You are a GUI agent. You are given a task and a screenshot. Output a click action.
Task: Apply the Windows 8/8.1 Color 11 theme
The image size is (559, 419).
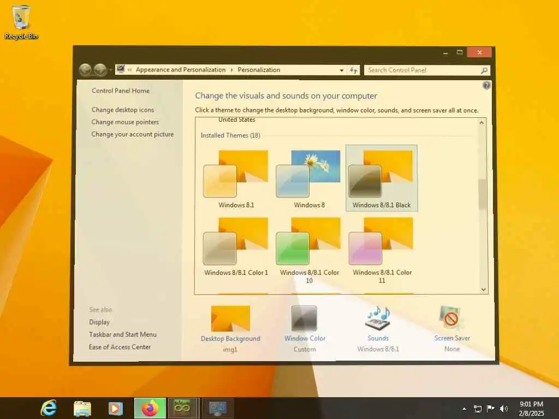[x=382, y=250]
